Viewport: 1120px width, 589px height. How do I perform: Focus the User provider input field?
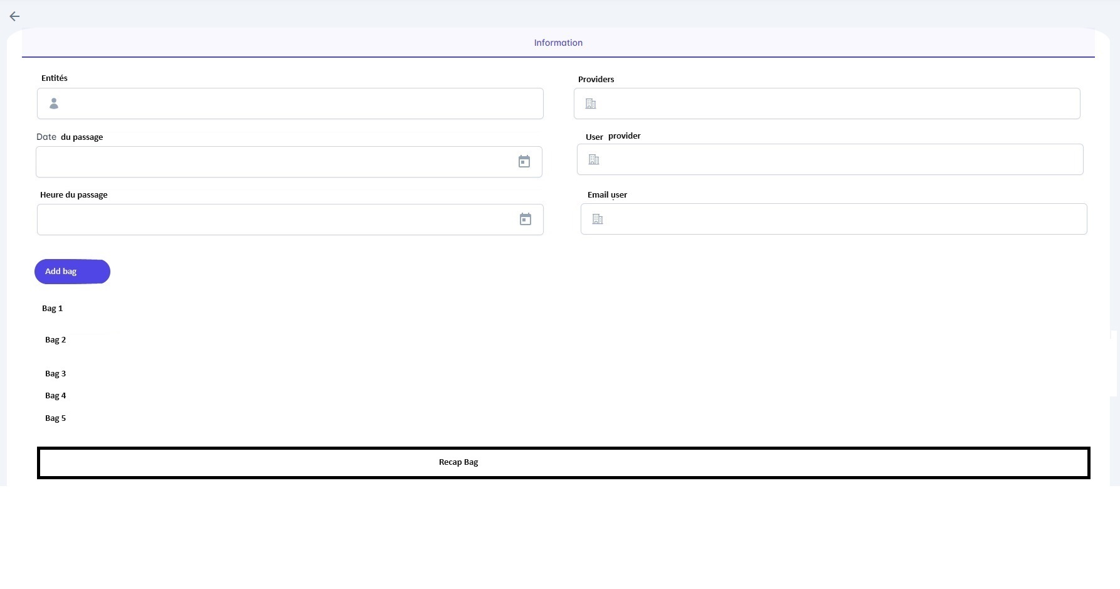[x=837, y=160]
